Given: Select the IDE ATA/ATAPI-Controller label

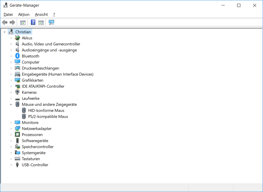Looking at the screenshot, I should (43, 86).
